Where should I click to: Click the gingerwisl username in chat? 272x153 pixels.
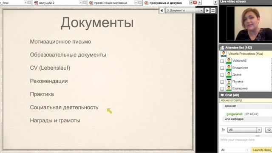235,114
